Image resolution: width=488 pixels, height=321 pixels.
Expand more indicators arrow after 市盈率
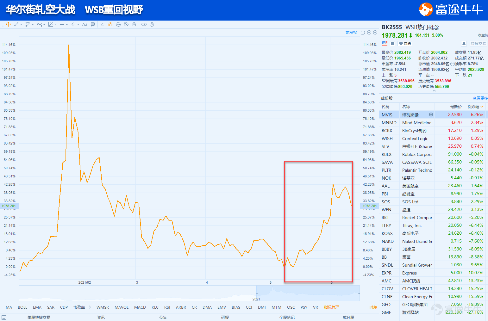(90, 307)
